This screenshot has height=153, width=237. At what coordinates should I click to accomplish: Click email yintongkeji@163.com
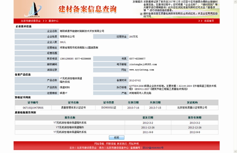143,65
